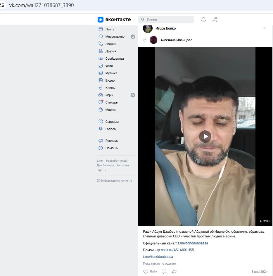The image size is (273, 276).
Task: Open the qr.nspk.ru donation link
Action: click(x=177, y=250)
